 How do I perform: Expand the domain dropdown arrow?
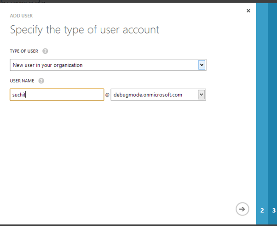[202, 95]
